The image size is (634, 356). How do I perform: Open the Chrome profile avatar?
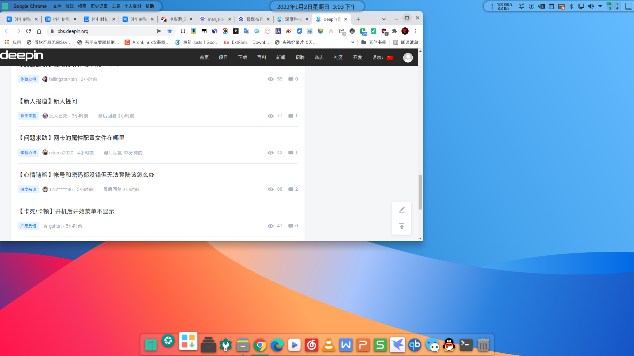click(x=405, y=31)
